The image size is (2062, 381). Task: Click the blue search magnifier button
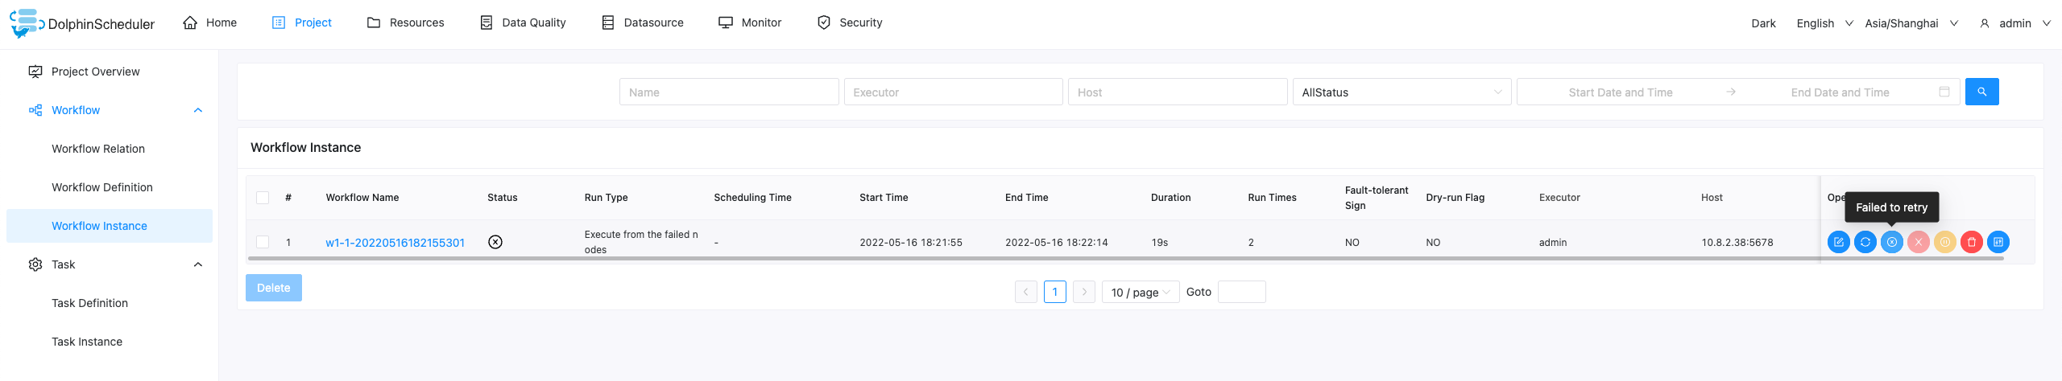pos(1981,92)
